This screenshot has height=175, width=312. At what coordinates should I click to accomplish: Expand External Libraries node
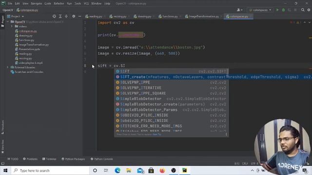coord(8,67)
